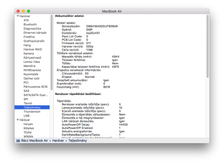Select Bluetooth in the sidebar

pos(30,24)
